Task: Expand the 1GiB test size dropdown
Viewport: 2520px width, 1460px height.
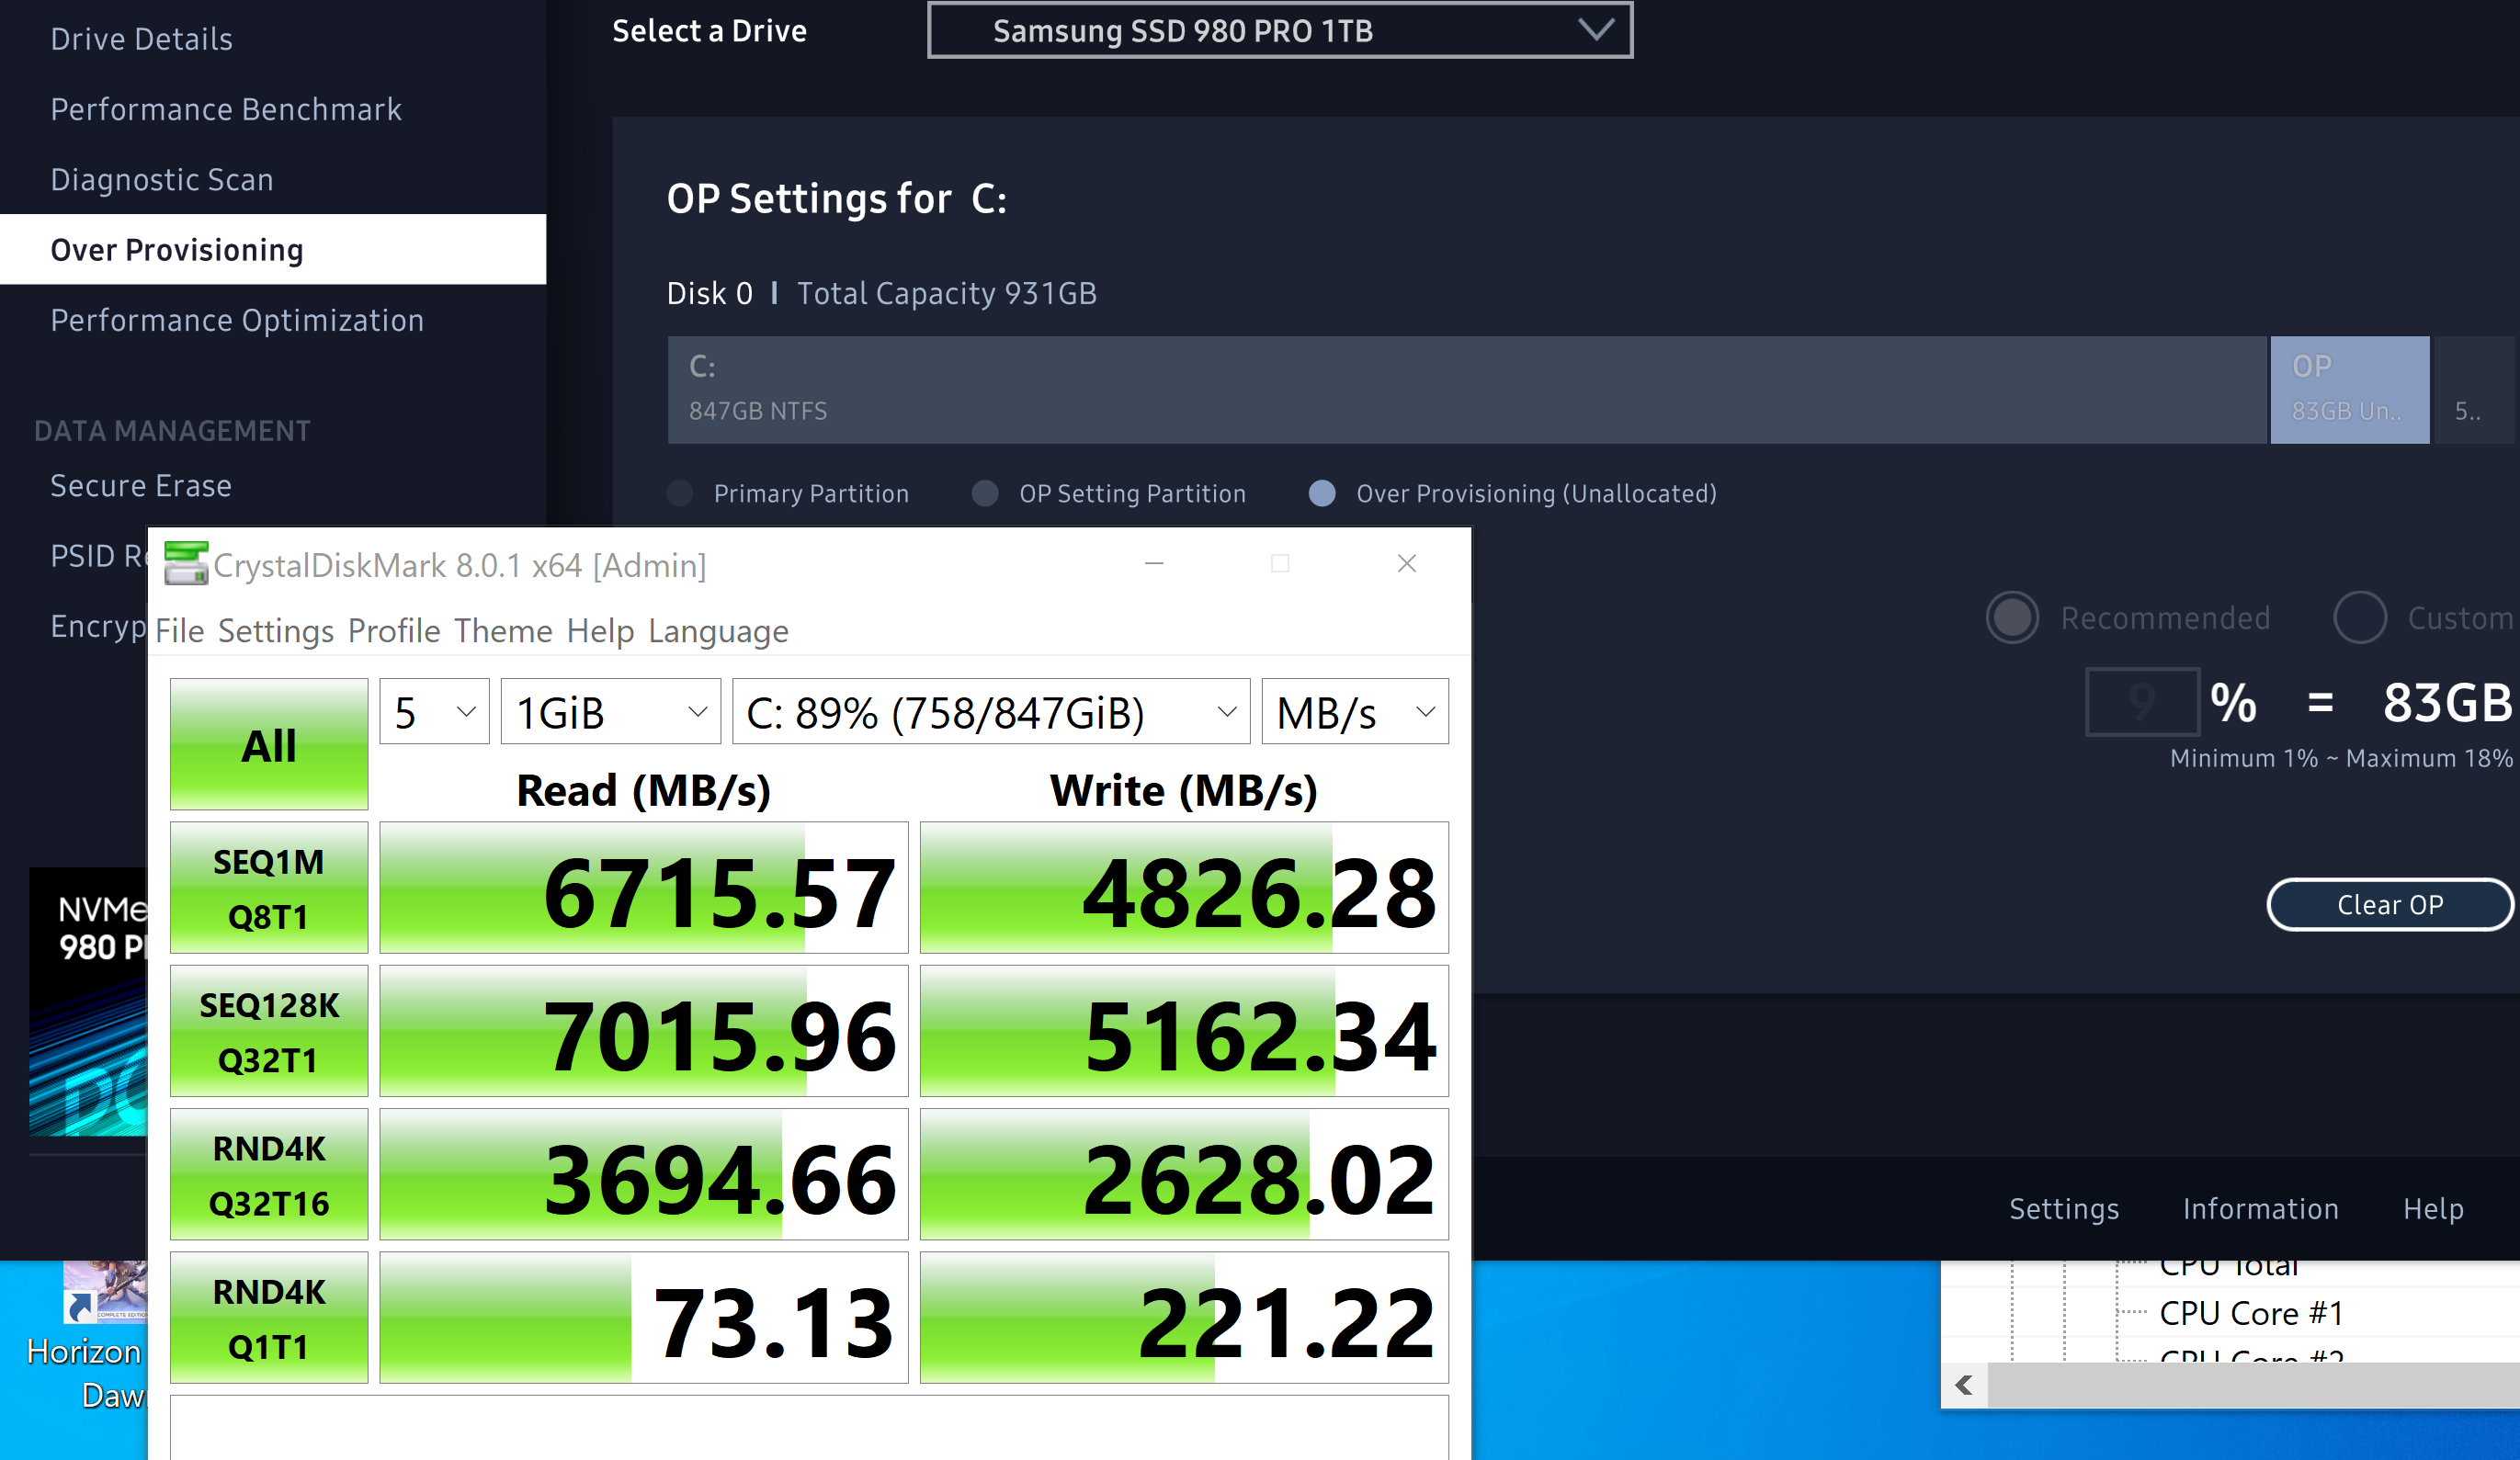Action: (610, 711)
